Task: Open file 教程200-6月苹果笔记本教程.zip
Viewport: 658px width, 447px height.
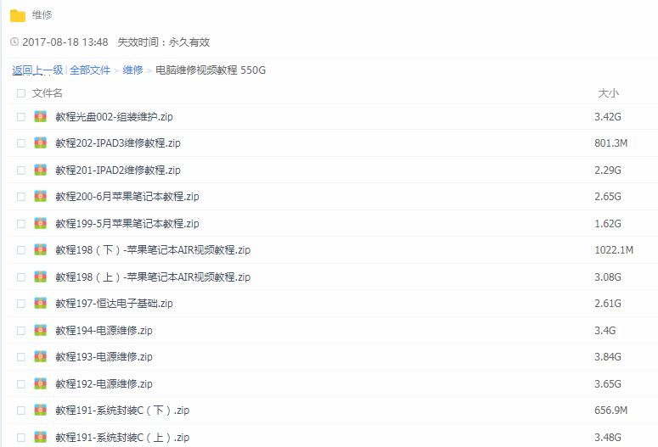Action: [127, 196]
